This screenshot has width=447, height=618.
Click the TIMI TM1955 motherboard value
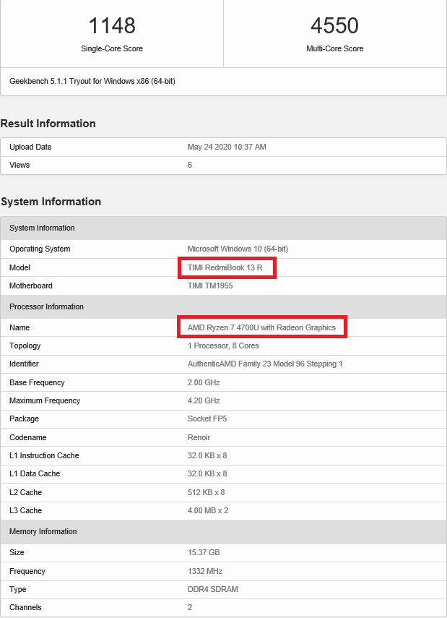coord(210,286)
